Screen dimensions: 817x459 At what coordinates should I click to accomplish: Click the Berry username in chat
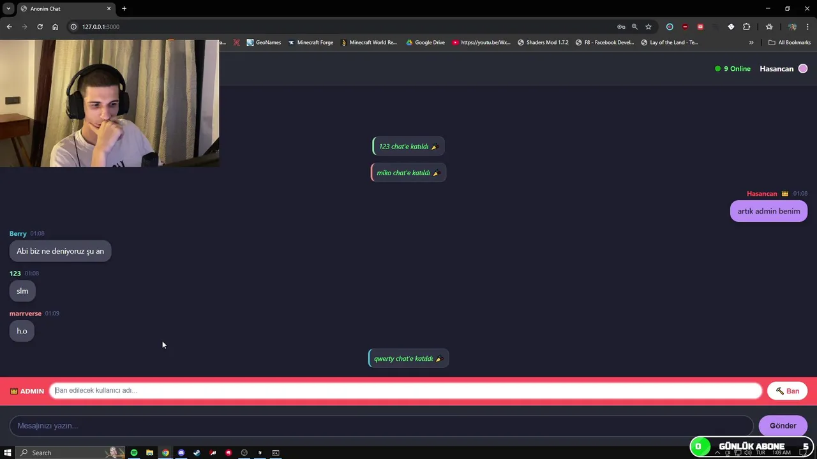(x=18, y=234)
